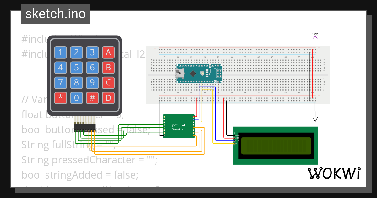Click the sketch.ino tab
The height and width of the screenshot is (198, 377).
tap(55, 14)
